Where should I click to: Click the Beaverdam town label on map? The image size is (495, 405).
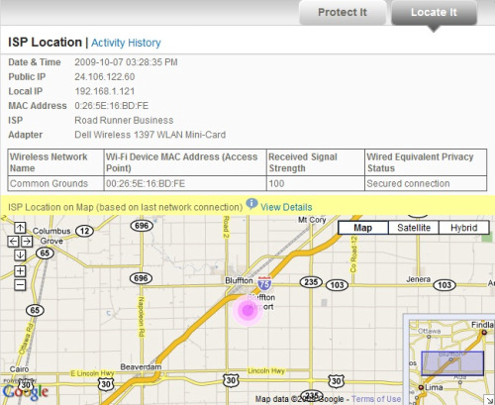click(141, 367)
